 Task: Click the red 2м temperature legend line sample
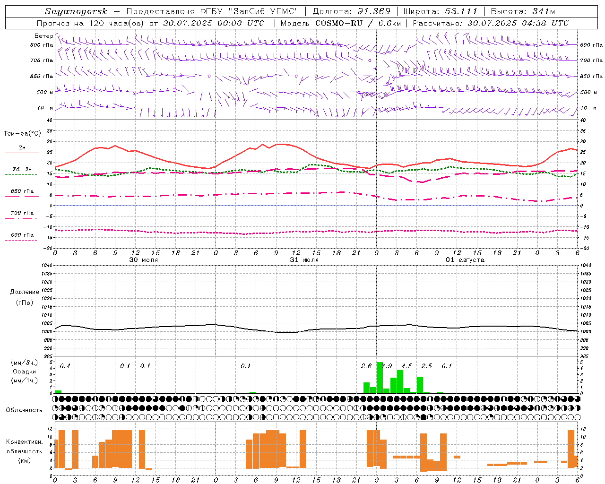pos(22,153)
